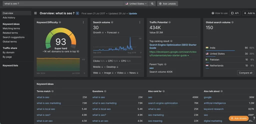Open Keyword Difficulty help icon
This screenshot has width=256, height=124.
[60, 22]
